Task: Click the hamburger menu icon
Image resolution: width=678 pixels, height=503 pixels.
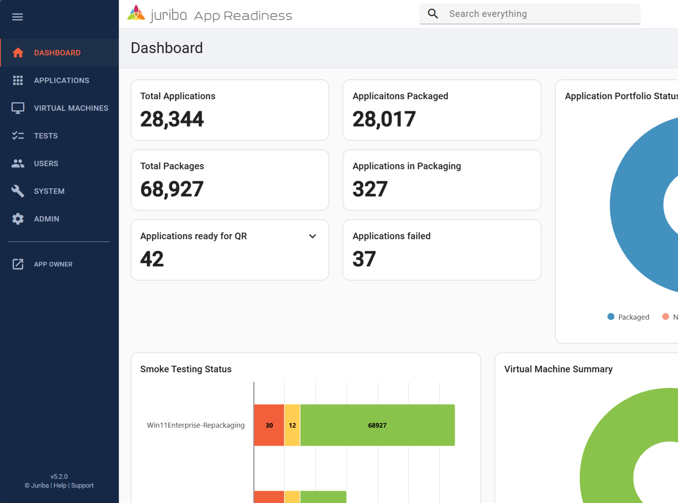Action: [17, 17]
